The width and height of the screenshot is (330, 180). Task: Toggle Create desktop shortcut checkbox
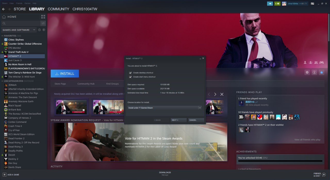coord(130,73)
